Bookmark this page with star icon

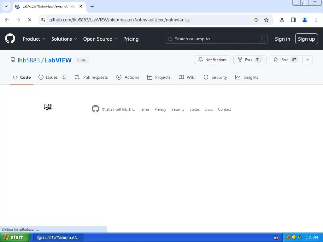click(x=266, y=20)
